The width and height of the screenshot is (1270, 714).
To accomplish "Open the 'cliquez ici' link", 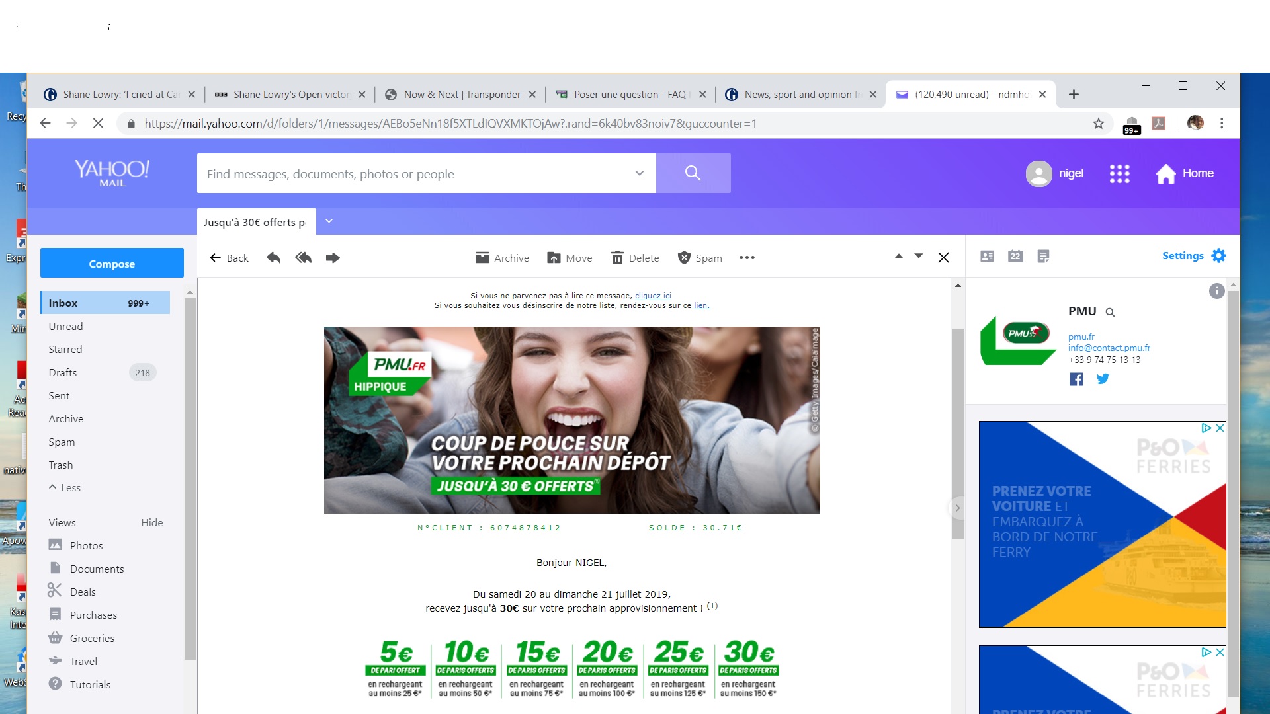I will click(652, 296).
